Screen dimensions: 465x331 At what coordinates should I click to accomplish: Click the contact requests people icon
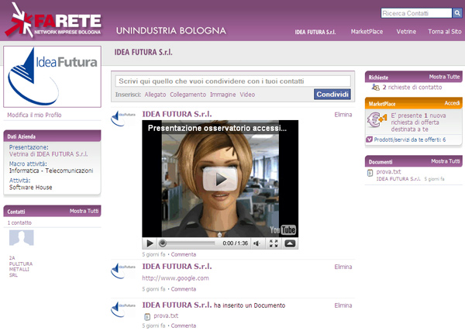[375, 87]
